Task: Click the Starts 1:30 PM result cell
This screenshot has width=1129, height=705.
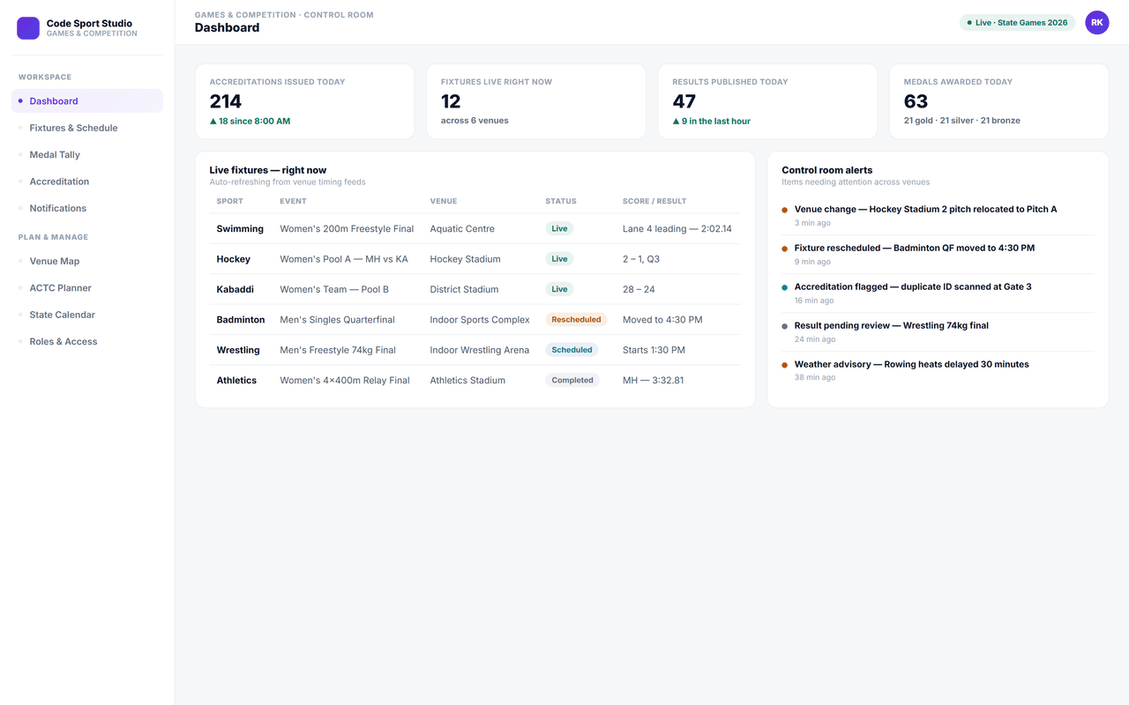Action: [654, 350]
